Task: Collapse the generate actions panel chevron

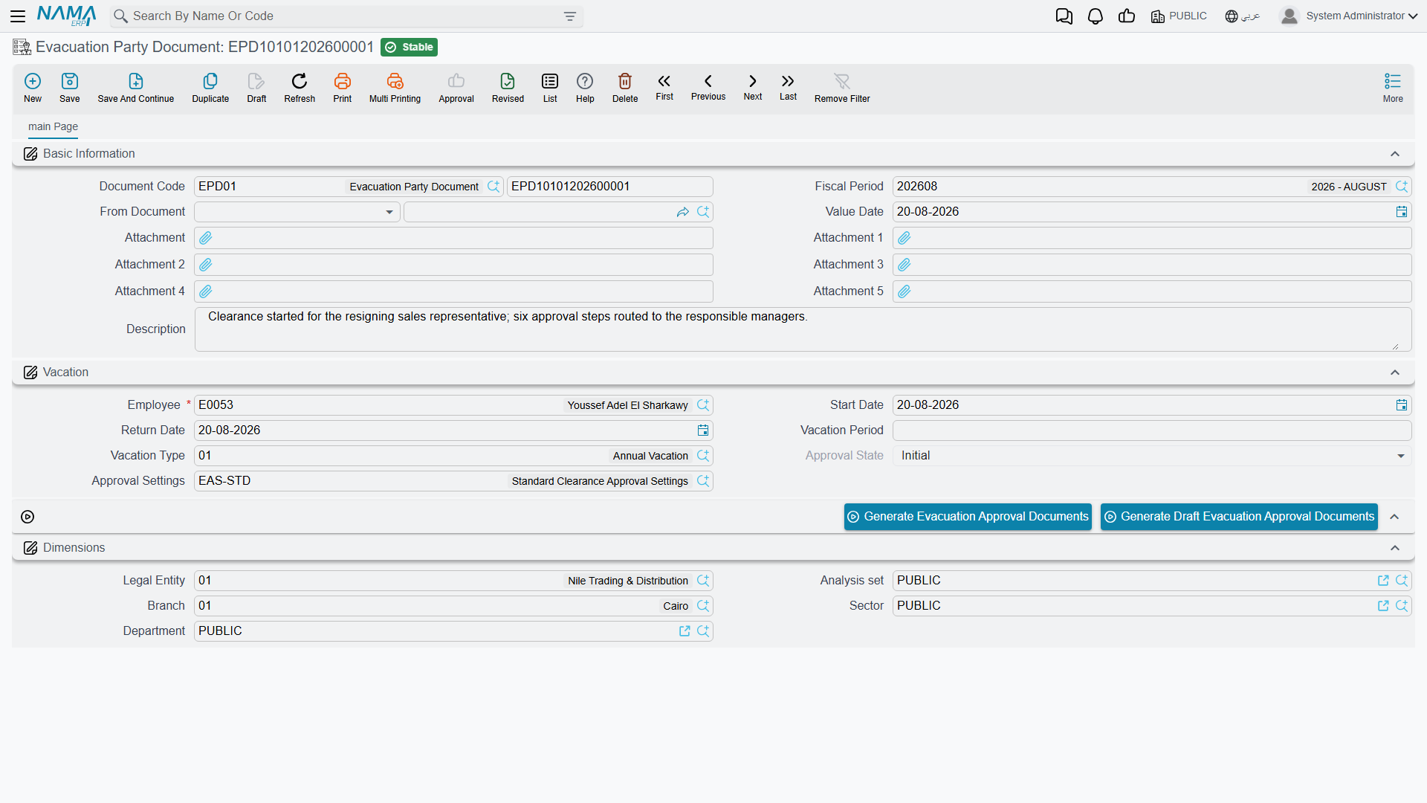Action: click(1395, 517)
